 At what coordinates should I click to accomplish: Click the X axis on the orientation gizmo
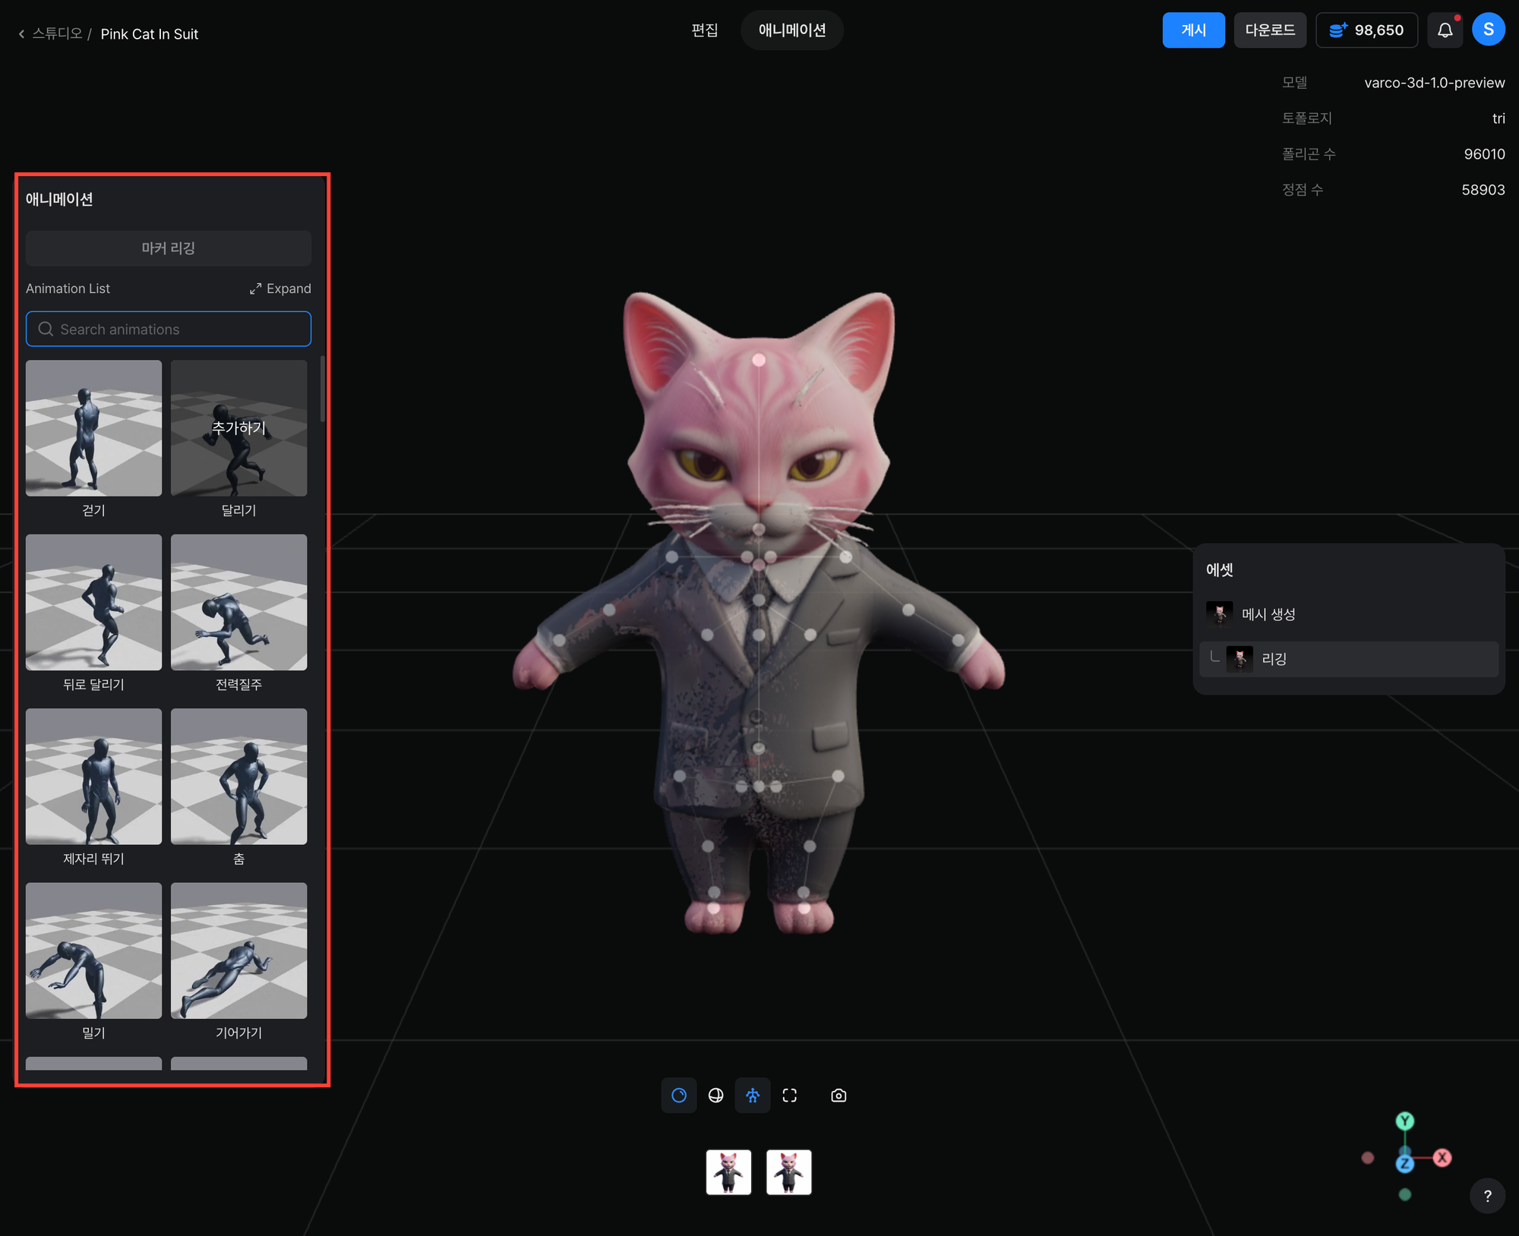point(1442,1158)
